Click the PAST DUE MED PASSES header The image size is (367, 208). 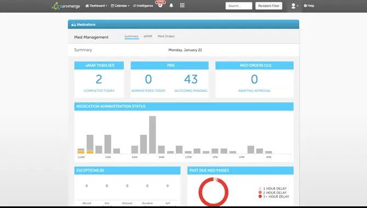240,171
